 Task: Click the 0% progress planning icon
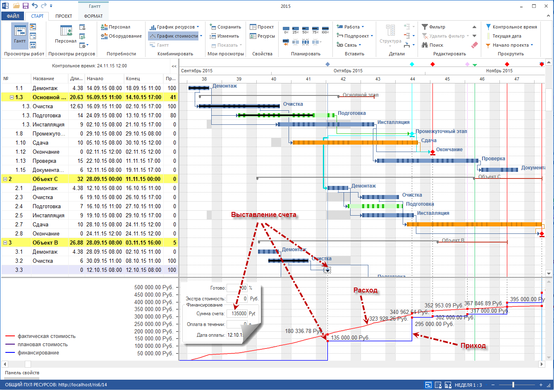(286, 30)
